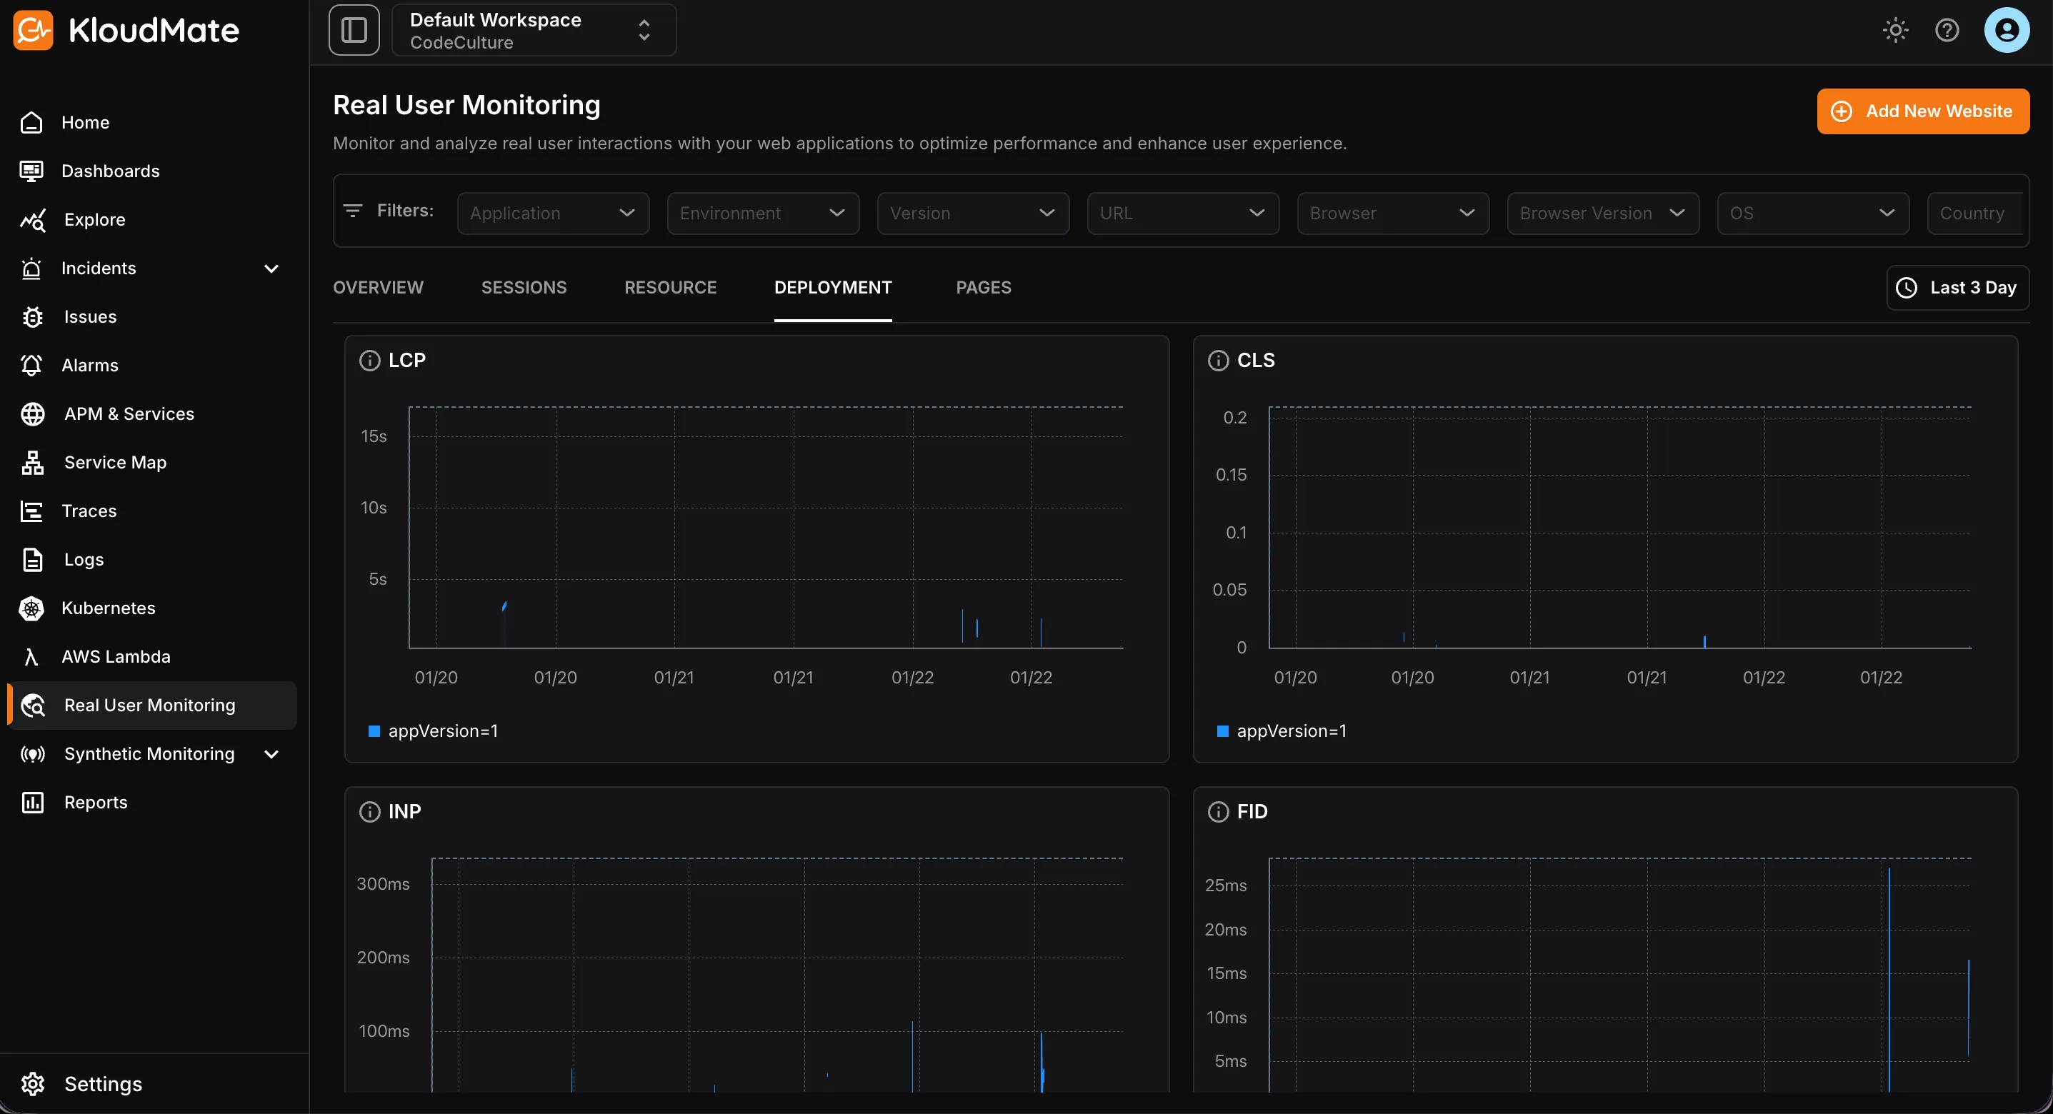Open the help question mark icon

(1947, 30)
